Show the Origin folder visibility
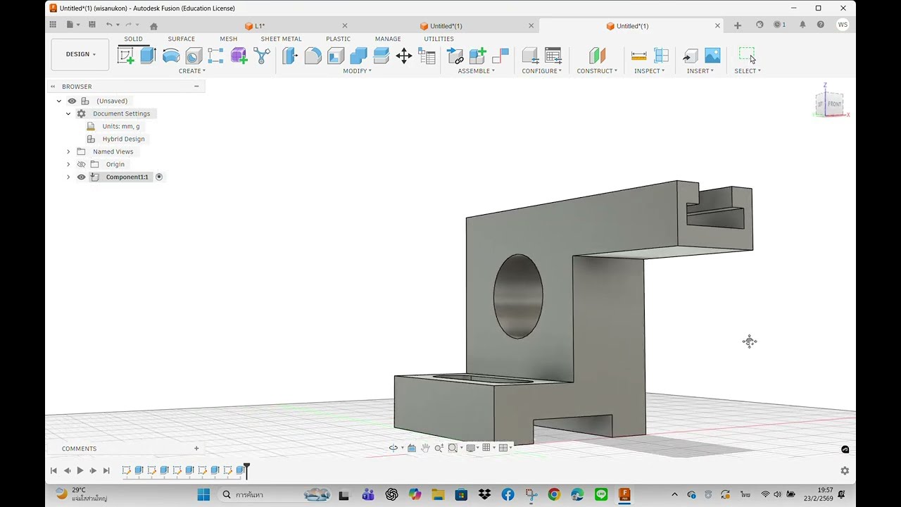The image size is (901, 507). tap(81, 164)
